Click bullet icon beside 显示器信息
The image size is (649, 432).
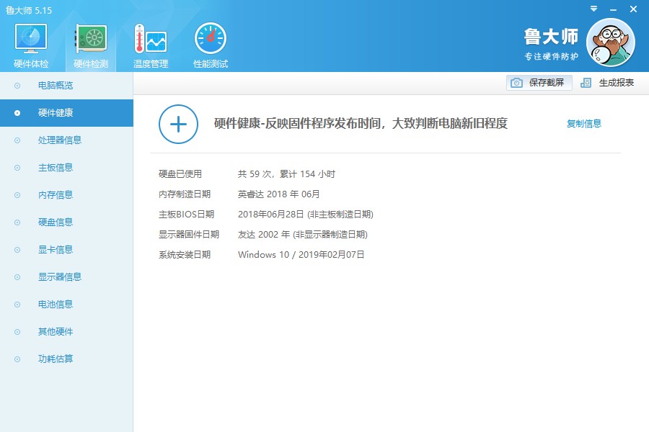(17, 277)
